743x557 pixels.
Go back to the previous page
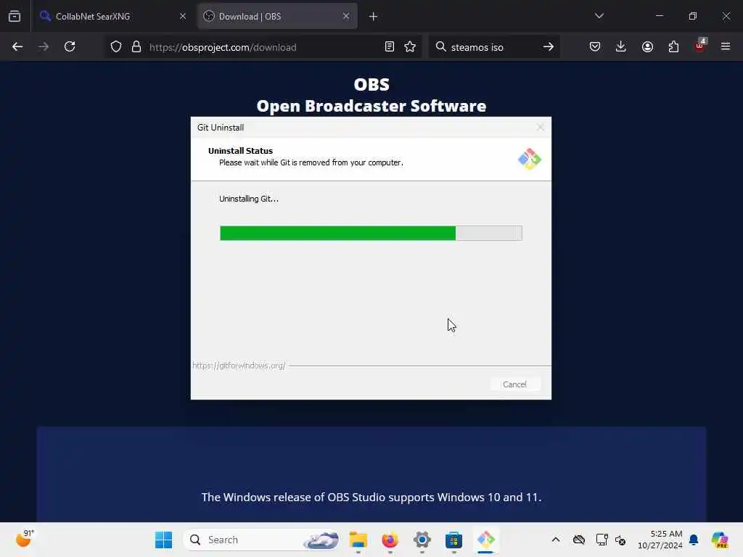pos(17,46)
